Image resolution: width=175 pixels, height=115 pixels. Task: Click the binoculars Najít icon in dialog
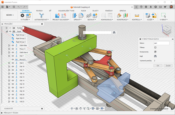coord(155,56)
